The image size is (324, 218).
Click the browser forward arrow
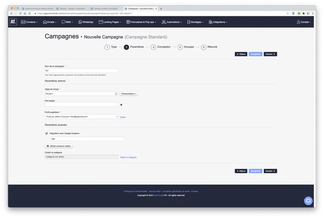click(16, 13)
